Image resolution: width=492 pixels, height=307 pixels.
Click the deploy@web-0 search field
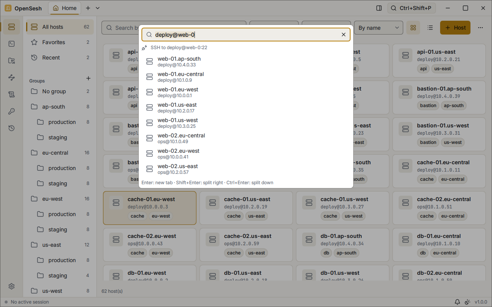click(246, 35)
